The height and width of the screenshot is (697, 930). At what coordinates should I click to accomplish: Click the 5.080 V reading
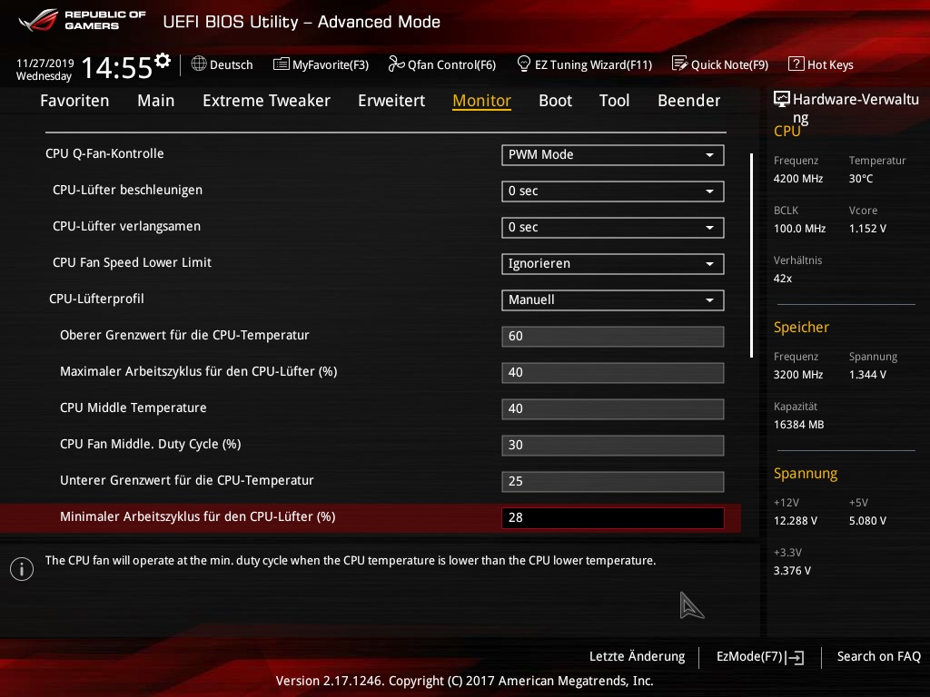point(867,521)
